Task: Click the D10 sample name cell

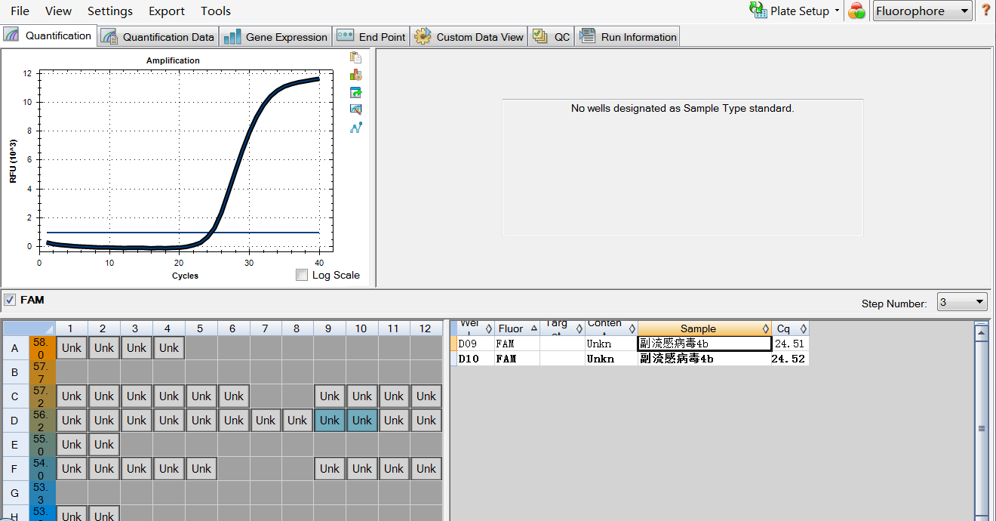Action: [x=705, y=359]
